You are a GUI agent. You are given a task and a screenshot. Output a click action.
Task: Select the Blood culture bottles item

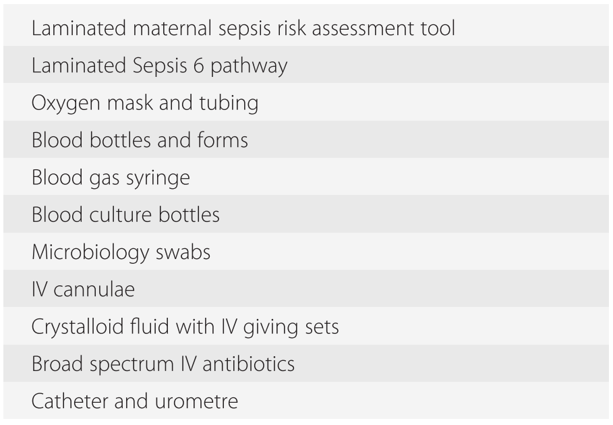(125, 215)
